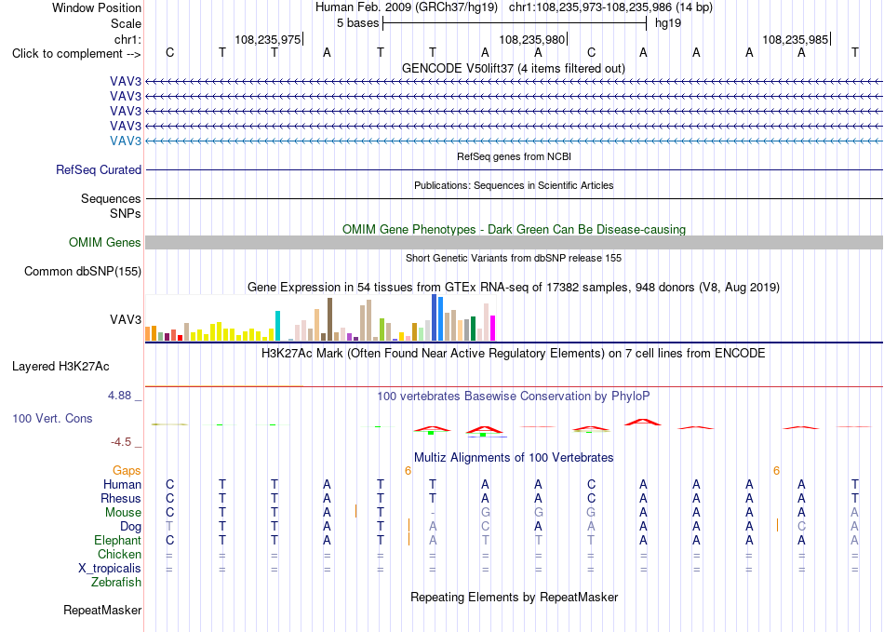Select the Dog alignment row label
884x632 pixels.
pos(131,527)
